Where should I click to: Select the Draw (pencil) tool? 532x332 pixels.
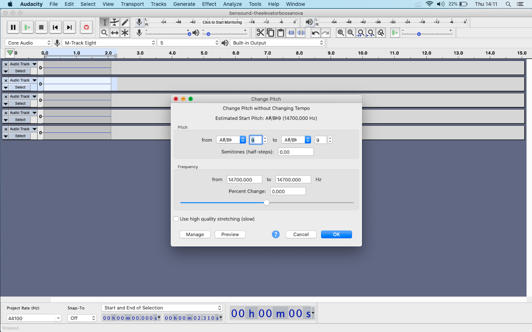[x=125, y=22]
